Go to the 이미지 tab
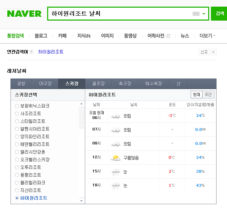Image resolution: width=227 pixels, height=208 pixels. coord(107,36)
